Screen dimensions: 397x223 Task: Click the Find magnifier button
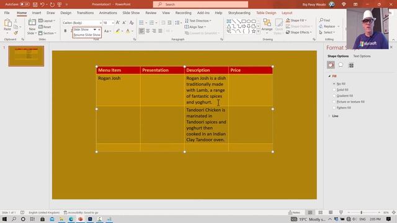[x=324, y=20]
